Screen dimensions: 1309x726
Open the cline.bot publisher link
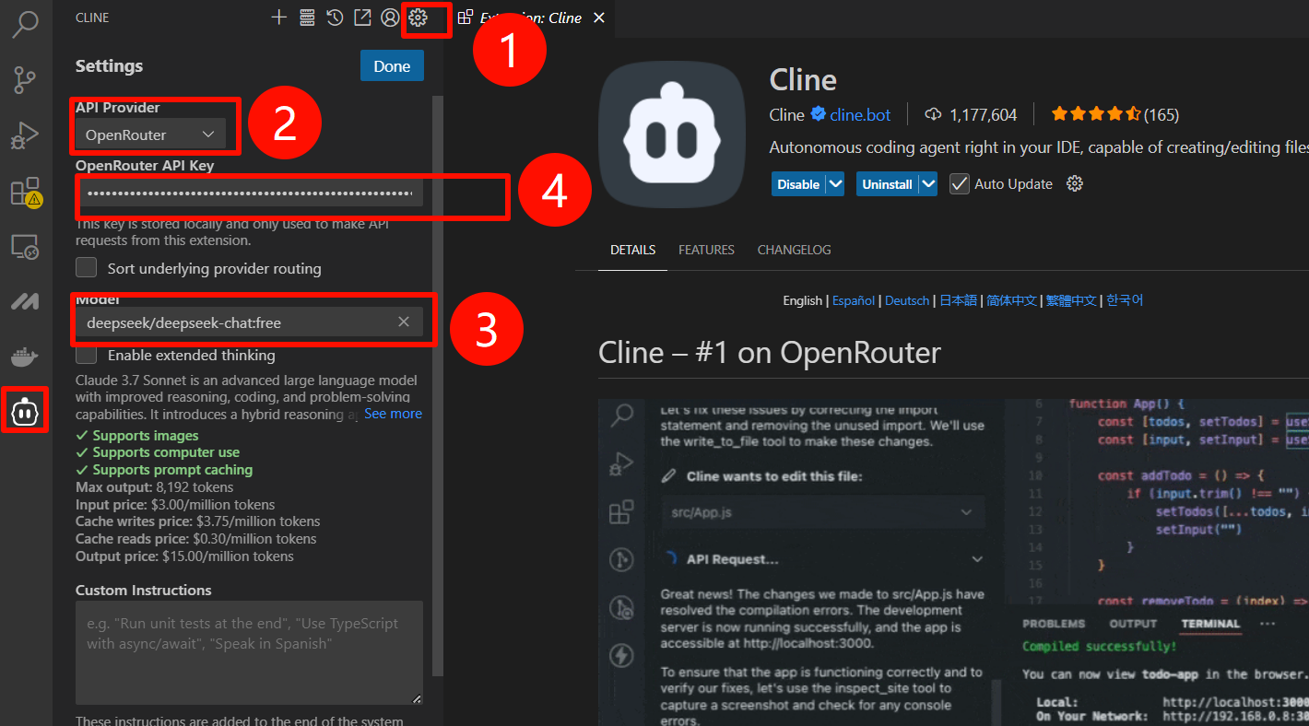pyautogui.click(x=860, y=114)
